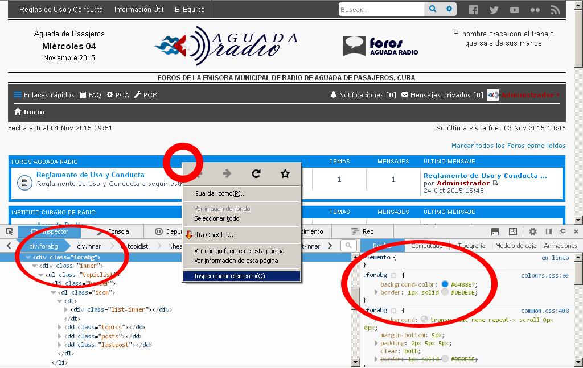
Task: Click the YouTube icon in header
Action: pos(515,10)
